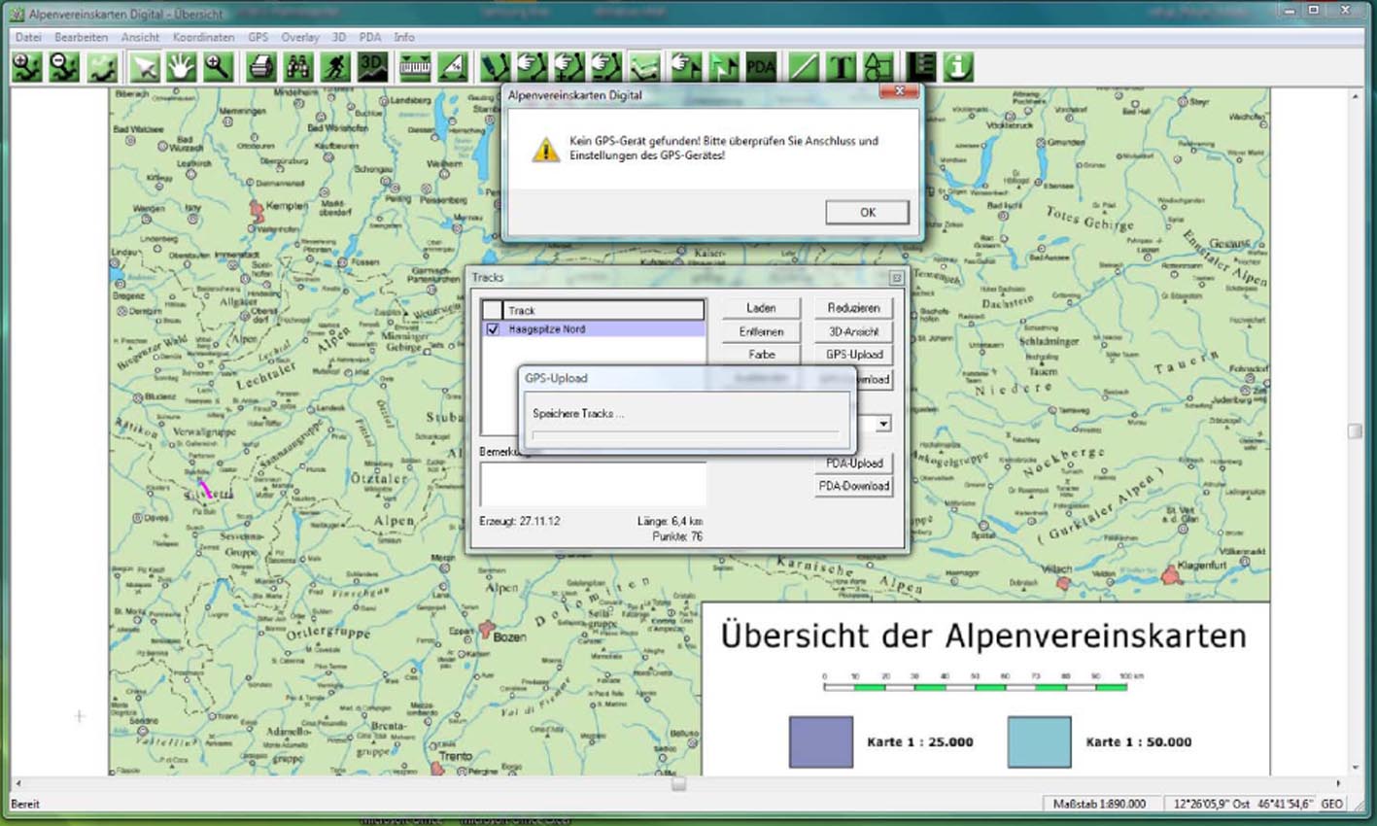Viewport: 1377px width, 826px height.
Task: Click the Bozen label on the map
Action: [x=509, y=637]
